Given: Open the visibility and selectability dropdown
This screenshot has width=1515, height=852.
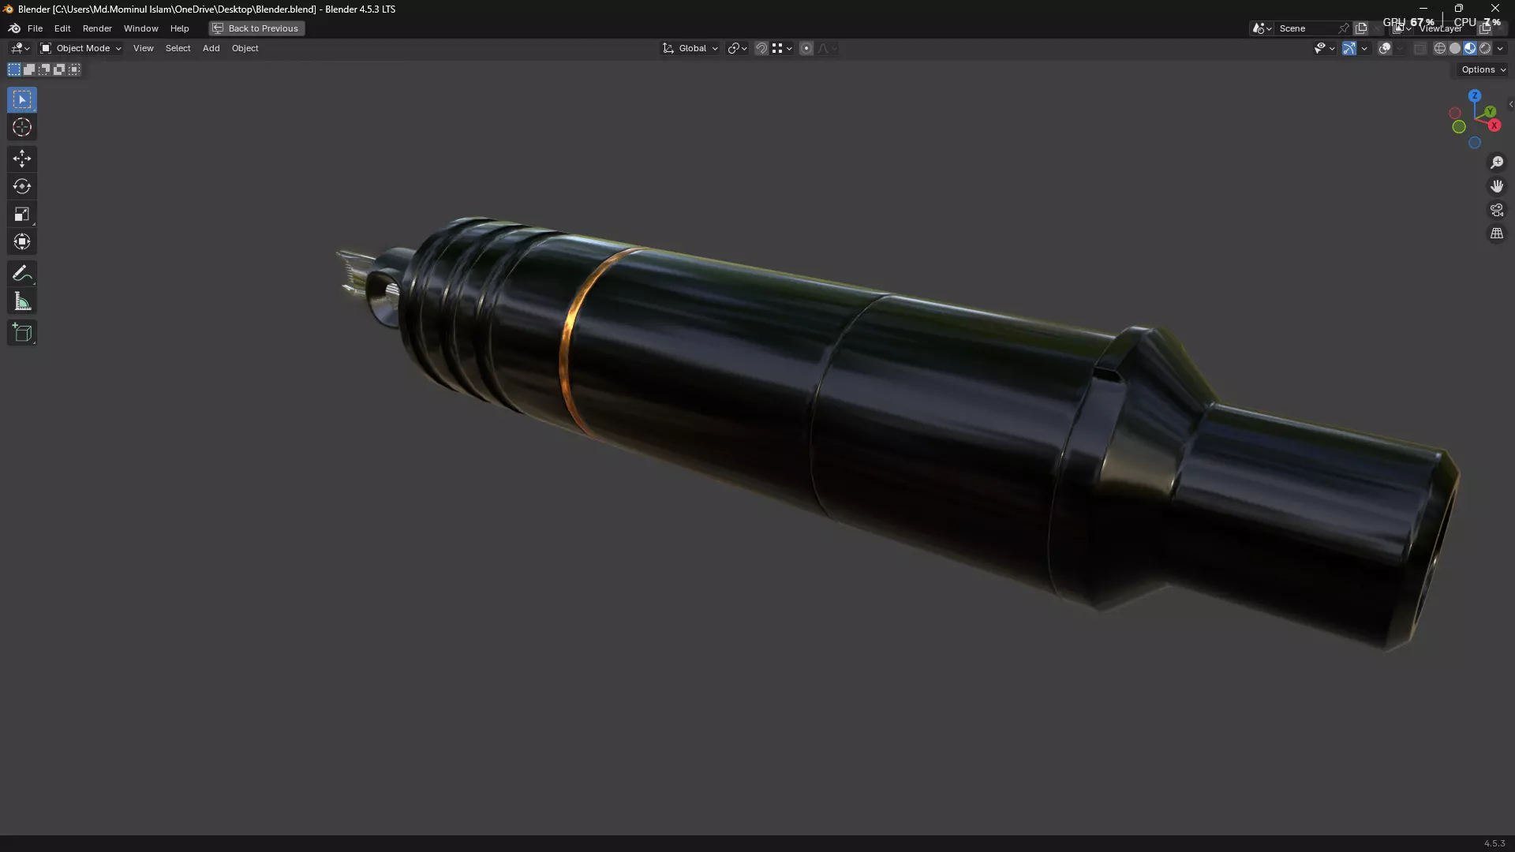Looking at the screenshot, I should point(1324,49).
